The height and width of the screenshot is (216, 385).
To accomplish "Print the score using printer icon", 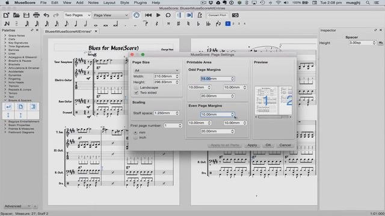I will (36, 15).
